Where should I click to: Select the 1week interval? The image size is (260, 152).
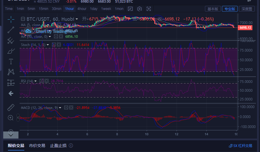click(106, 9)
